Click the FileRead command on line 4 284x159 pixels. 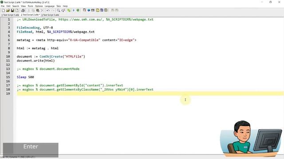tap(24, 32)
